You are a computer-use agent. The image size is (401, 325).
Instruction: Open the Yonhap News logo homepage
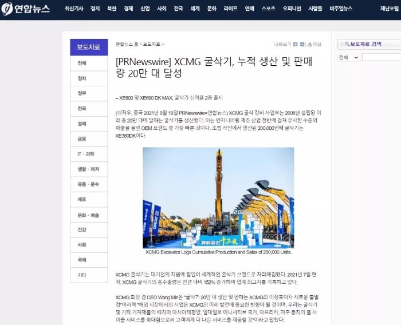click(x=25, y=9)
